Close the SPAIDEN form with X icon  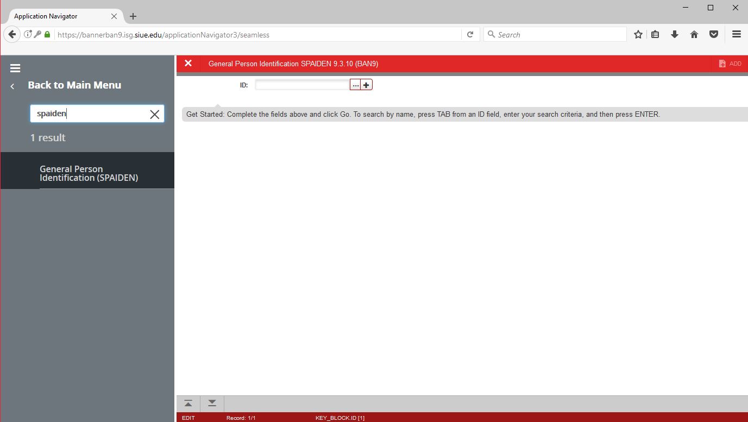pos(188,64)
